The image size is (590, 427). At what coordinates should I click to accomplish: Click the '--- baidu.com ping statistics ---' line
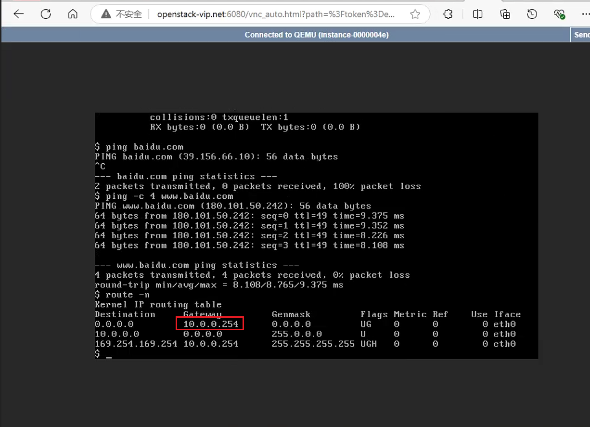(x=186, y=176)
